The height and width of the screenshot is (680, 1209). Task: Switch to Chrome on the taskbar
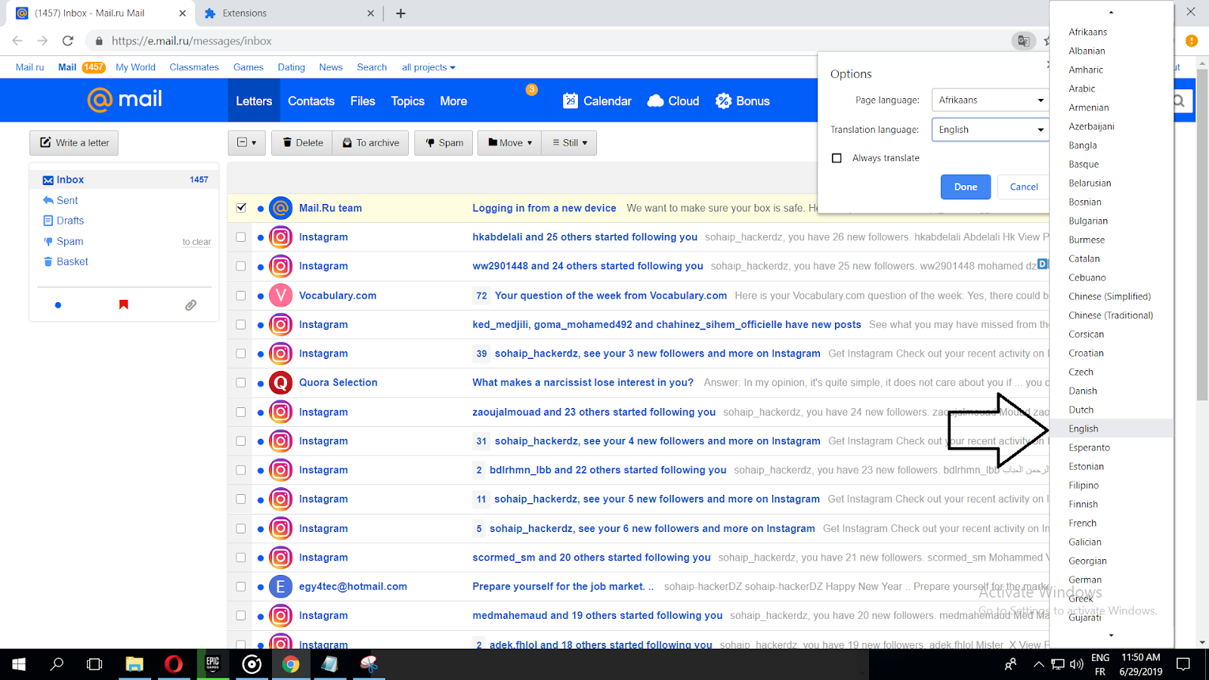click(291, 664)
